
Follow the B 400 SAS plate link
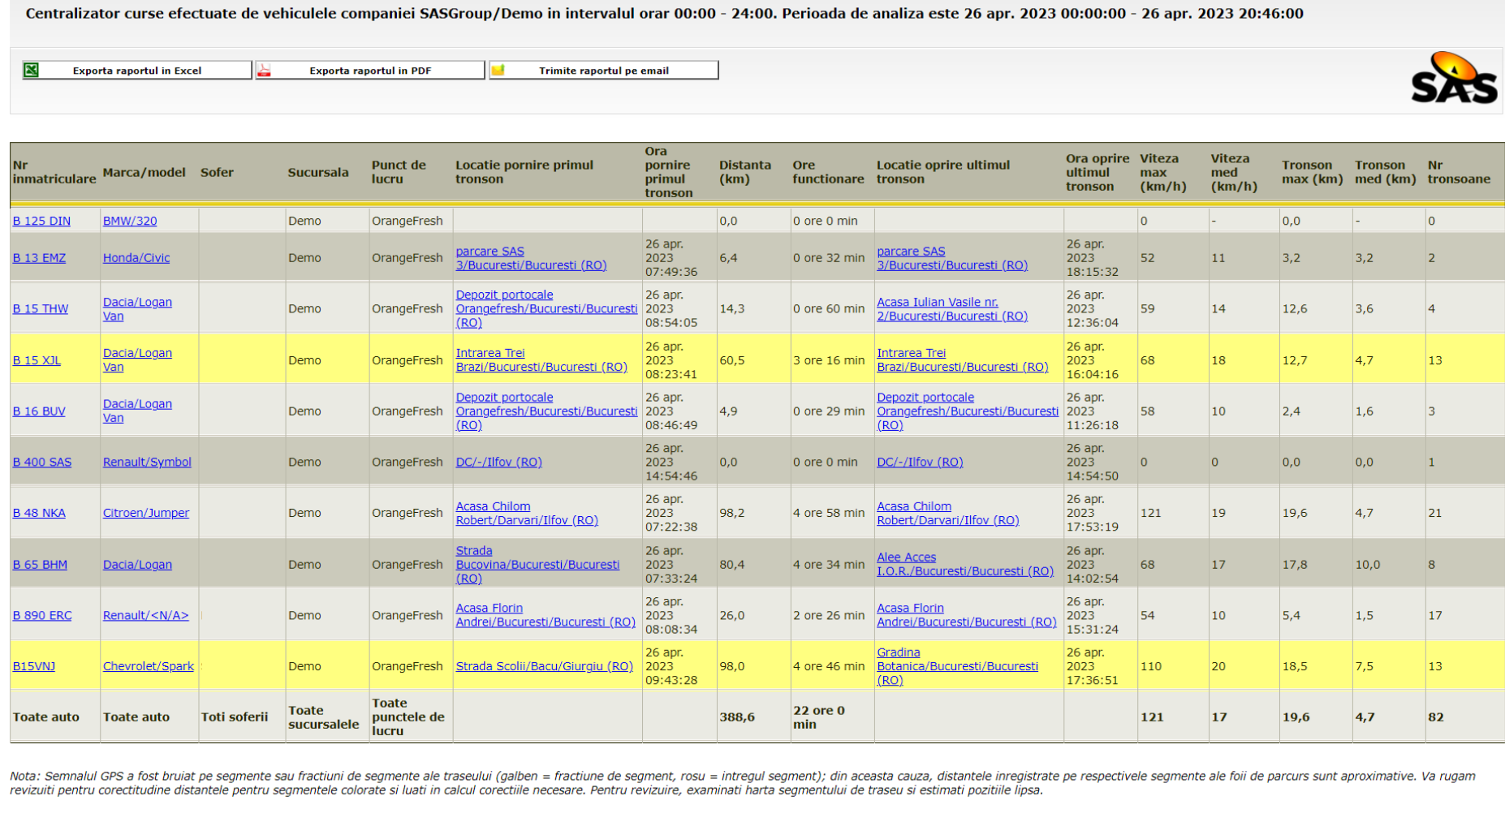[42, 462]
